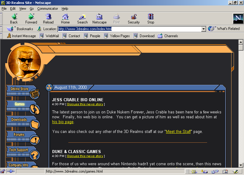Follow the 'his bio page' link
The height and width of the screenshot is (175, 244).
[63, 122]
